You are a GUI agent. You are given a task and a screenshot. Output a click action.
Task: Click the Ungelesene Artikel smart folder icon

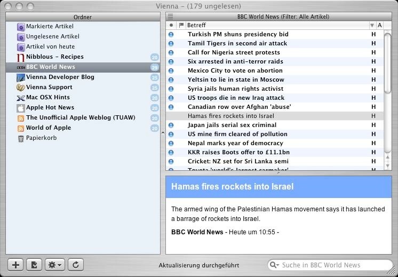click(21, 37)
